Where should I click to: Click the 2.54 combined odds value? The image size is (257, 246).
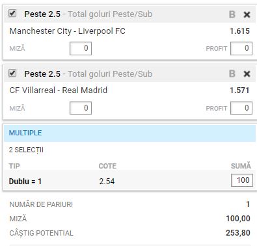coord(107,182)
